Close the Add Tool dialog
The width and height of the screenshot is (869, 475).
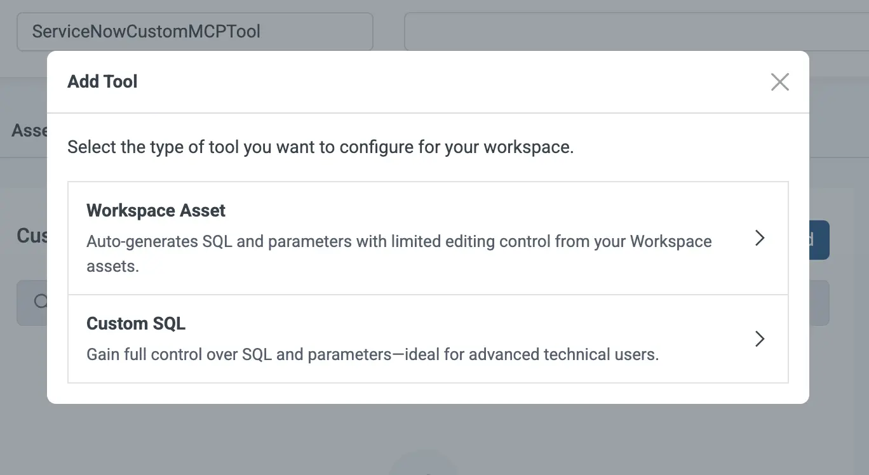(779, 82)
